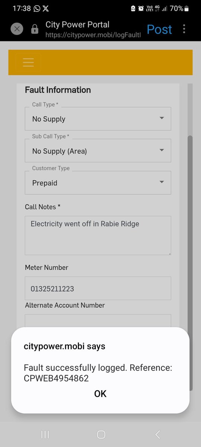201x447 pixels.
Task: Select the Call Notes text area
Action: click(98, 235)
